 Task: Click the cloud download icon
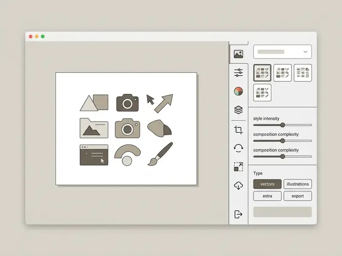click(x=239, y=186)
